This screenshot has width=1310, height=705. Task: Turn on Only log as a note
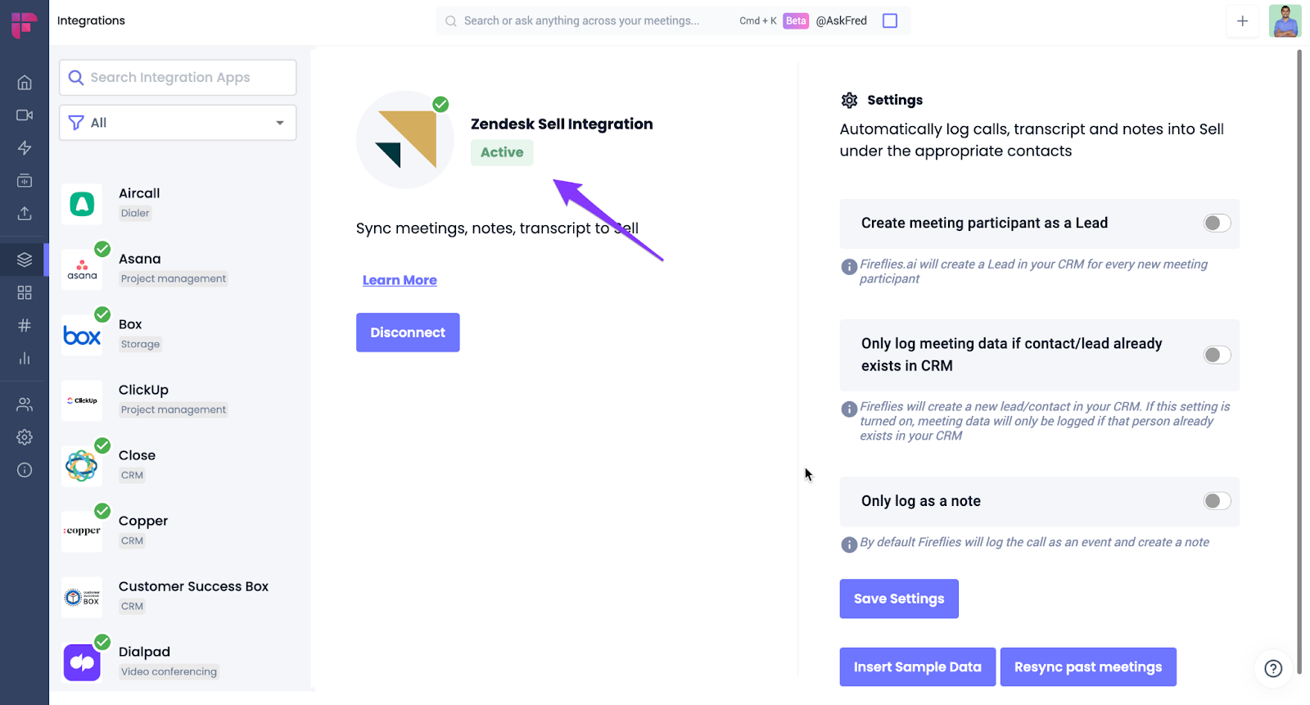1217,501
